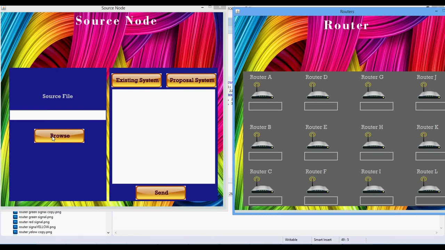Click file icon beside router red signal.png
Viewport: 445px width, 250px height.
click(x=15, y=222)
